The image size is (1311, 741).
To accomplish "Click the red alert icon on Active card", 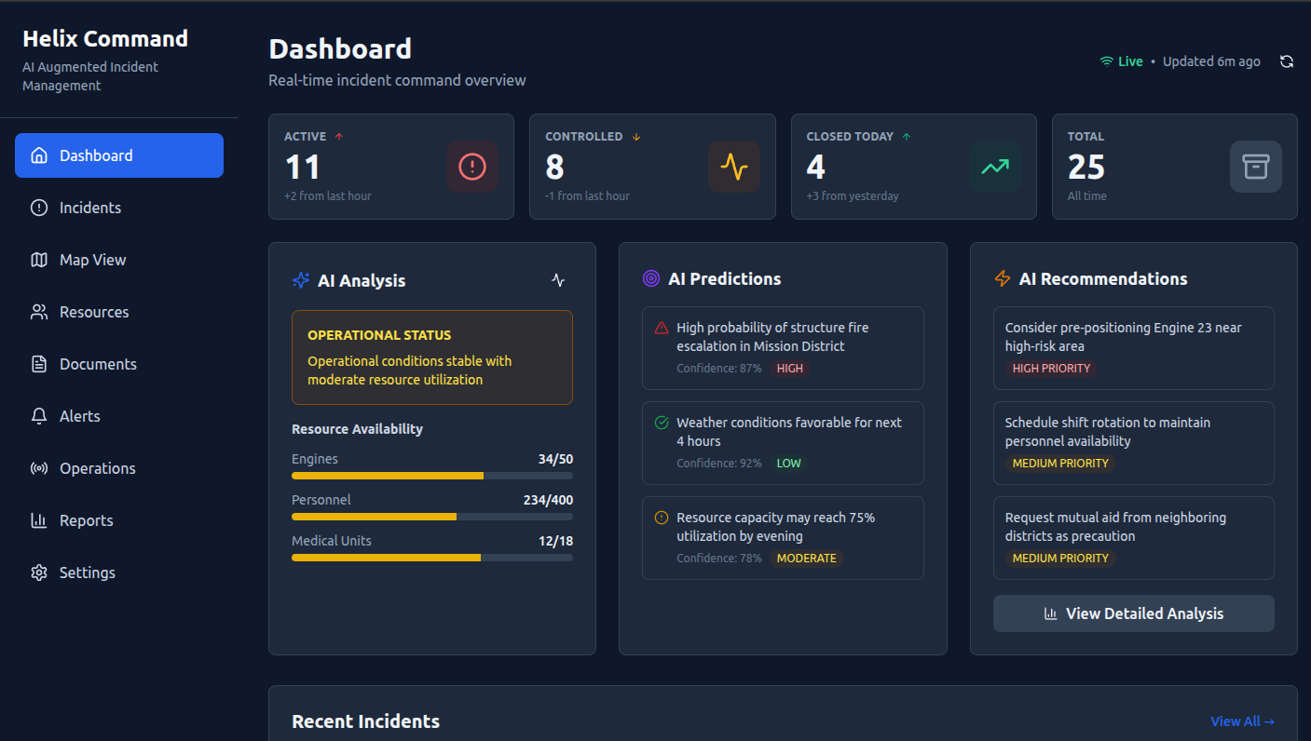I will click(471, 167).
